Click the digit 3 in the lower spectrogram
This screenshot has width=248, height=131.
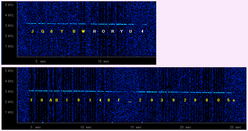(x=162, y=100)
